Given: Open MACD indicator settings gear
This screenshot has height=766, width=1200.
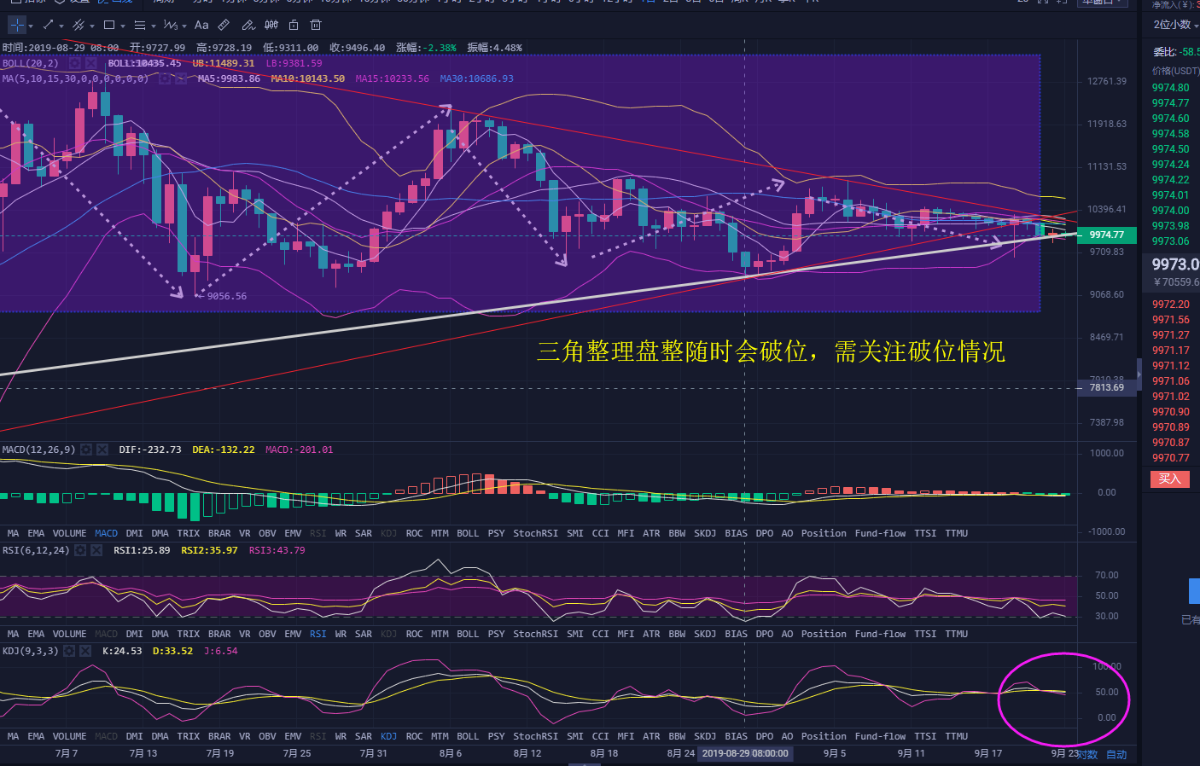Looking at the screenshot, I should (x=86, y=450).
